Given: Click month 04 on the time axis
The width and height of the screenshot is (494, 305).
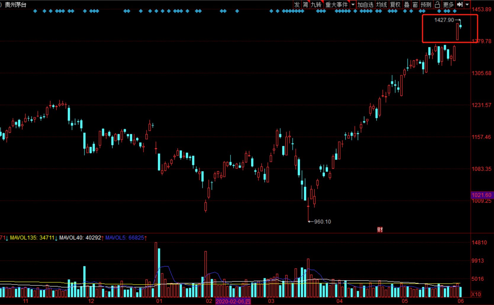Looking at the screenshot, I should pyautogui.click(x=339, y=301).
